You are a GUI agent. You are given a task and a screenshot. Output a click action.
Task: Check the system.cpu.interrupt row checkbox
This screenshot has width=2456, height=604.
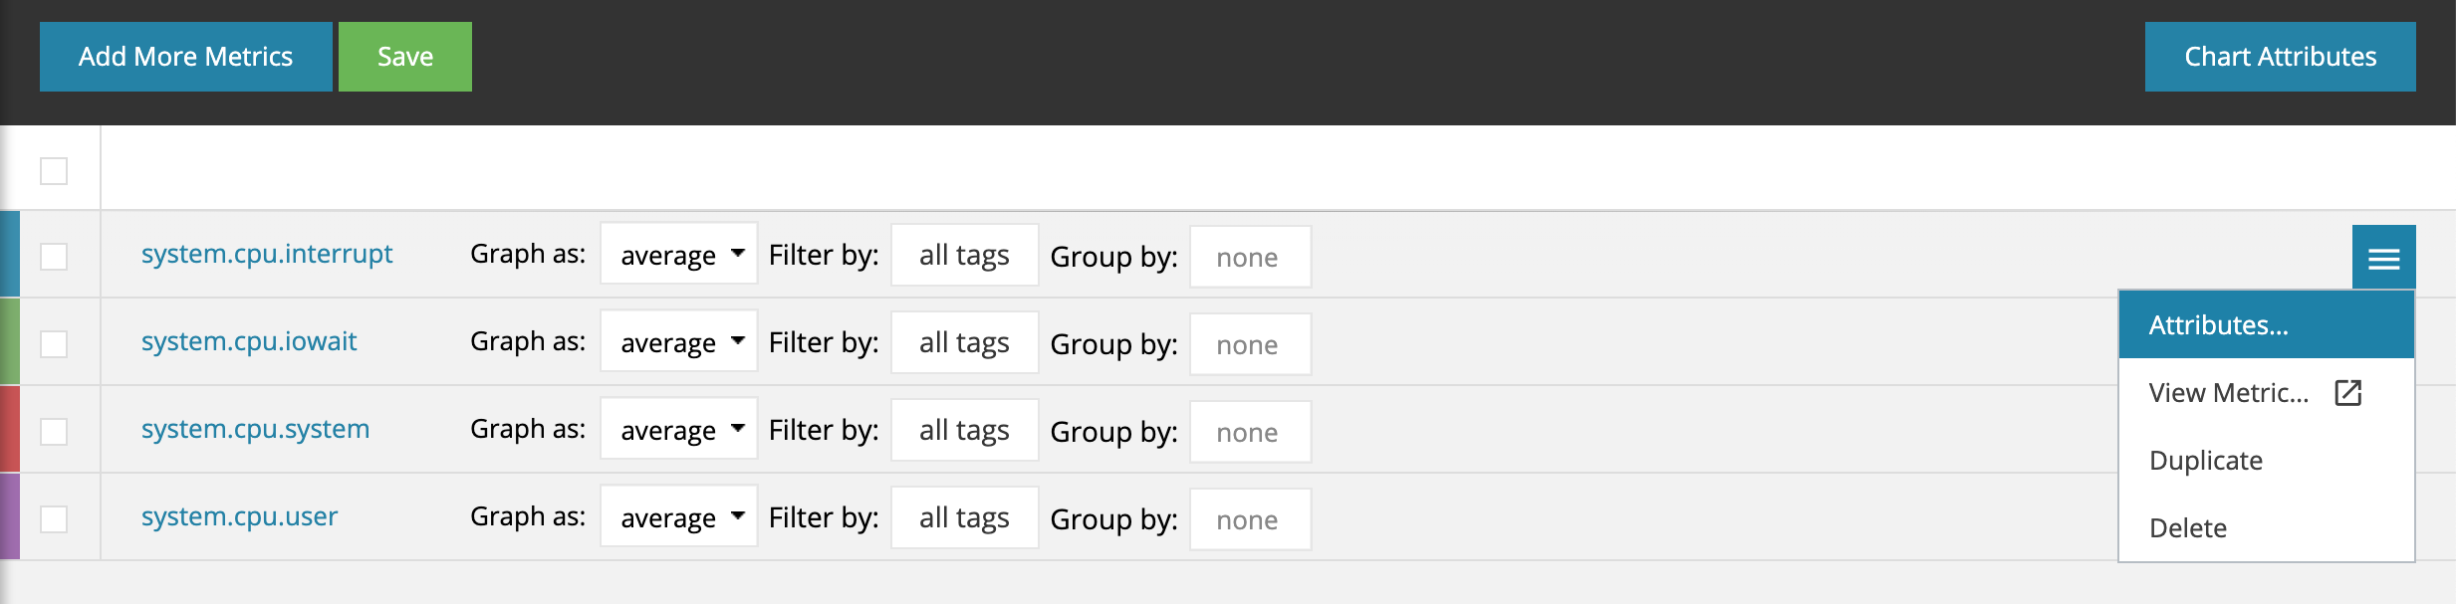pos(54,257)
